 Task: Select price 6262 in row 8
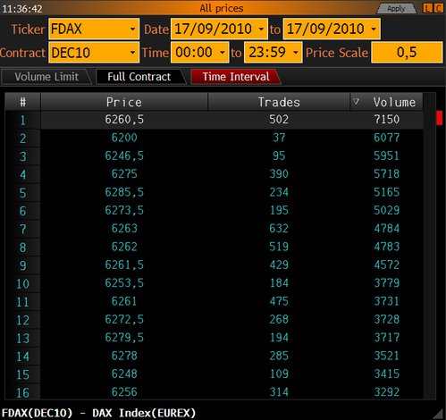point(124,247)
